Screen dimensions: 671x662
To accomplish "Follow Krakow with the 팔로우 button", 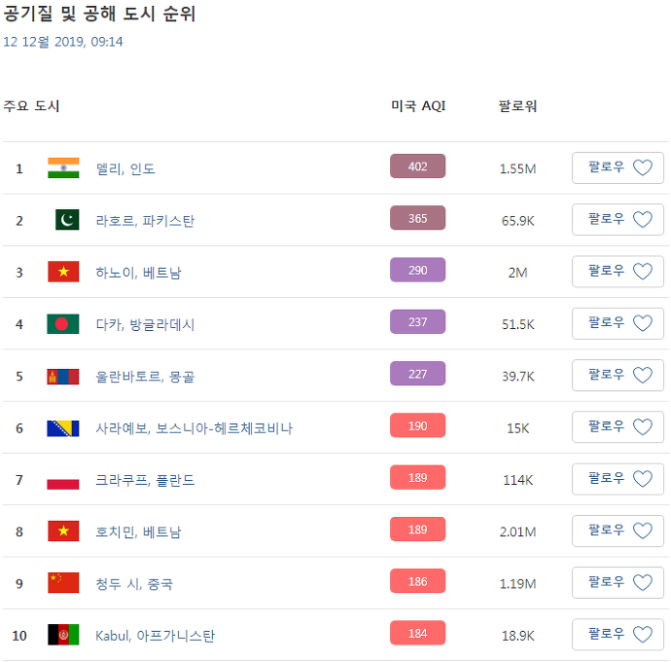I will (618, 480).
